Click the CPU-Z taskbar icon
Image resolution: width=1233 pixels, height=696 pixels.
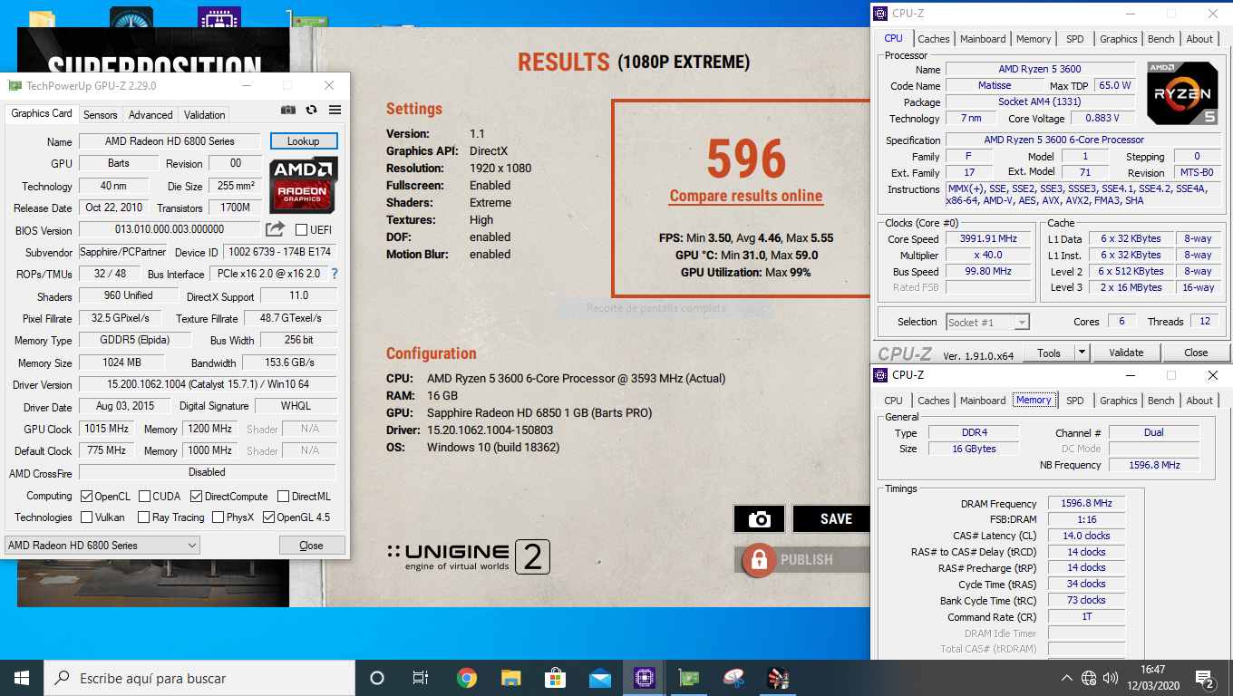(x=645, y=678)
